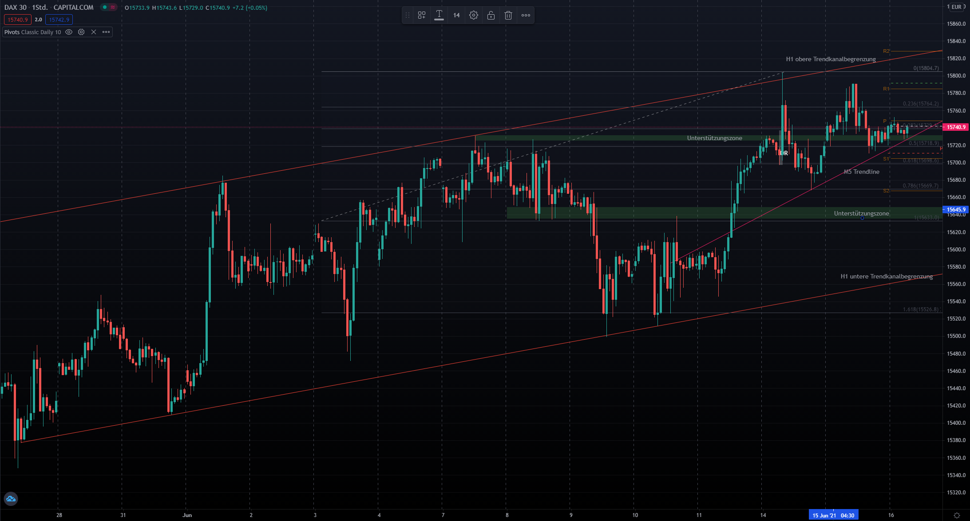The width and height of the screenshot is (970, 521).
Task: Click the text color tool icon
Action: tap(439, 15)
